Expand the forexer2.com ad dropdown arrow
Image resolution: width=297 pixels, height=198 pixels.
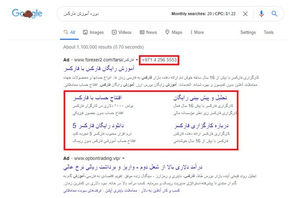coord(137,60)
